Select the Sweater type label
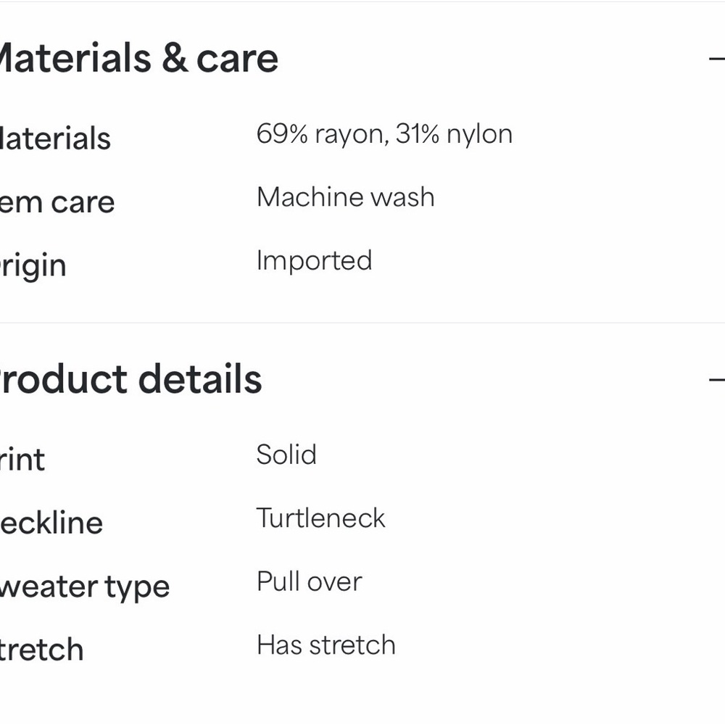Image resolution: width=725 pixels, height=725 pixels. 84,587
